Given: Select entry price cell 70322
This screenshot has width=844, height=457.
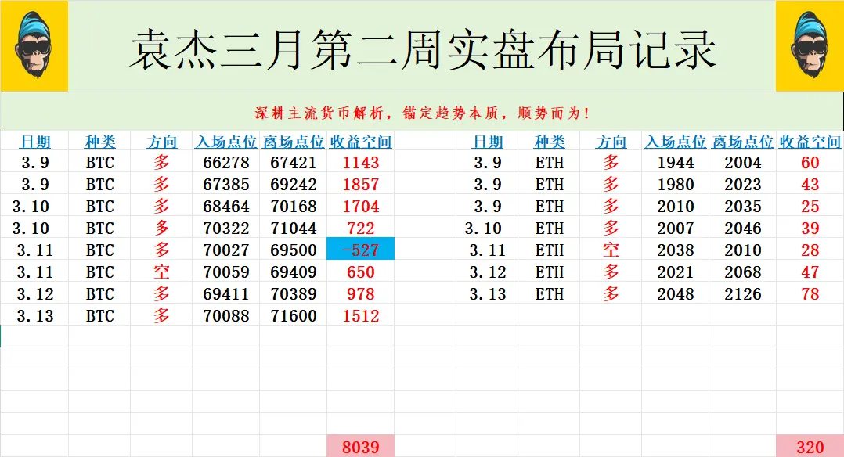Looking at the screenshot, I should point(226,228).
